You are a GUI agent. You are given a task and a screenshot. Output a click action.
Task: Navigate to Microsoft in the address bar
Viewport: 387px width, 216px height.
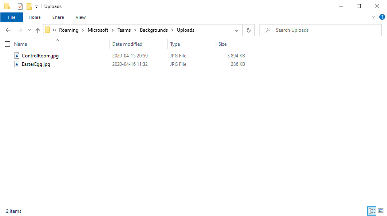pyautogui.click(x=98, y=30)
